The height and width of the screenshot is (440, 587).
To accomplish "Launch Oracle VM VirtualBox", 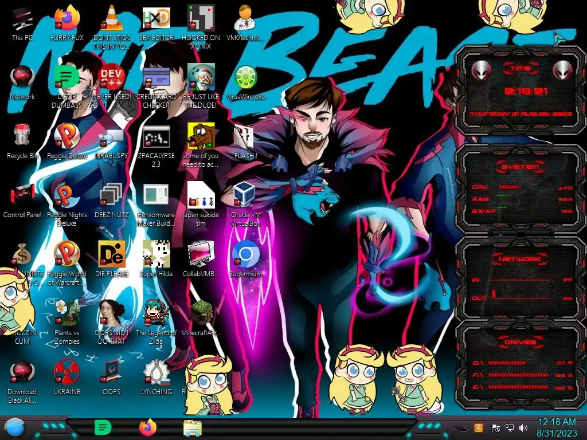I will point(245,205).
